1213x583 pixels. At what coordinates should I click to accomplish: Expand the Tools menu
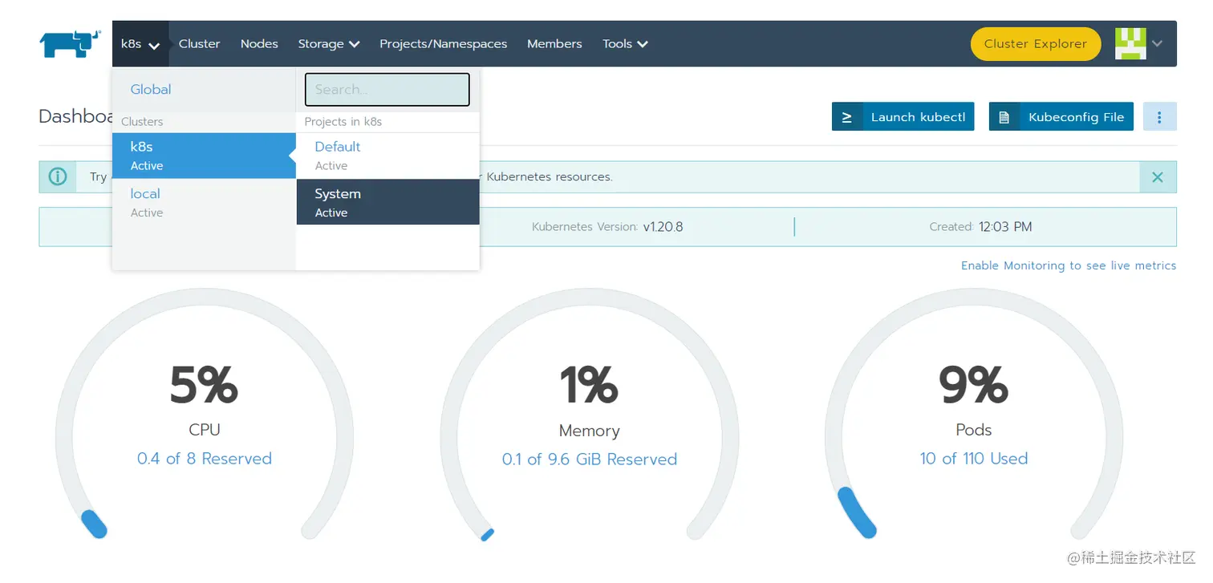tap(625, 44)
